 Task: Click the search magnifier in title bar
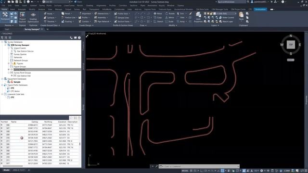coord(248,2)
